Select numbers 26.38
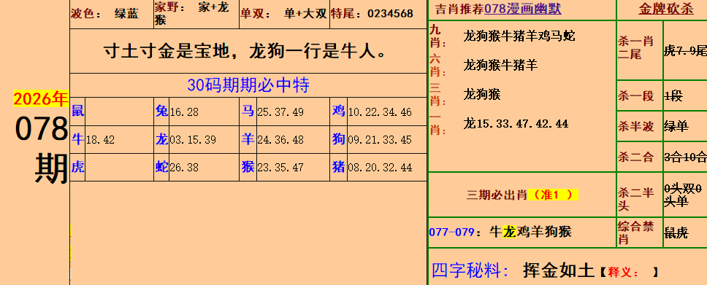This screenshot has width=707, height=285. pyautogui.click(x=184, y=168)
